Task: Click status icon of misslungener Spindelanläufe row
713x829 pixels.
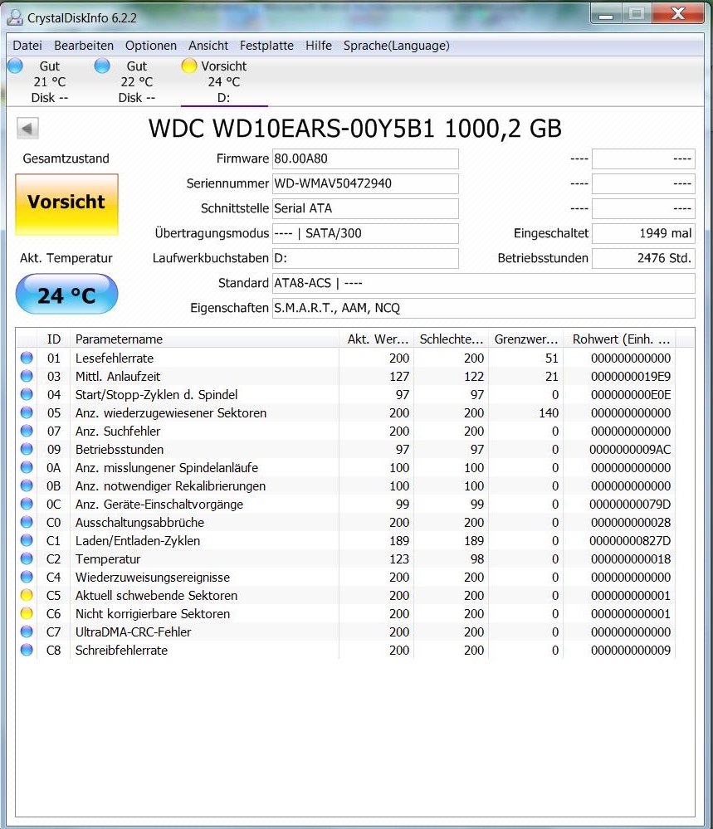Action: tap(27, 467)
